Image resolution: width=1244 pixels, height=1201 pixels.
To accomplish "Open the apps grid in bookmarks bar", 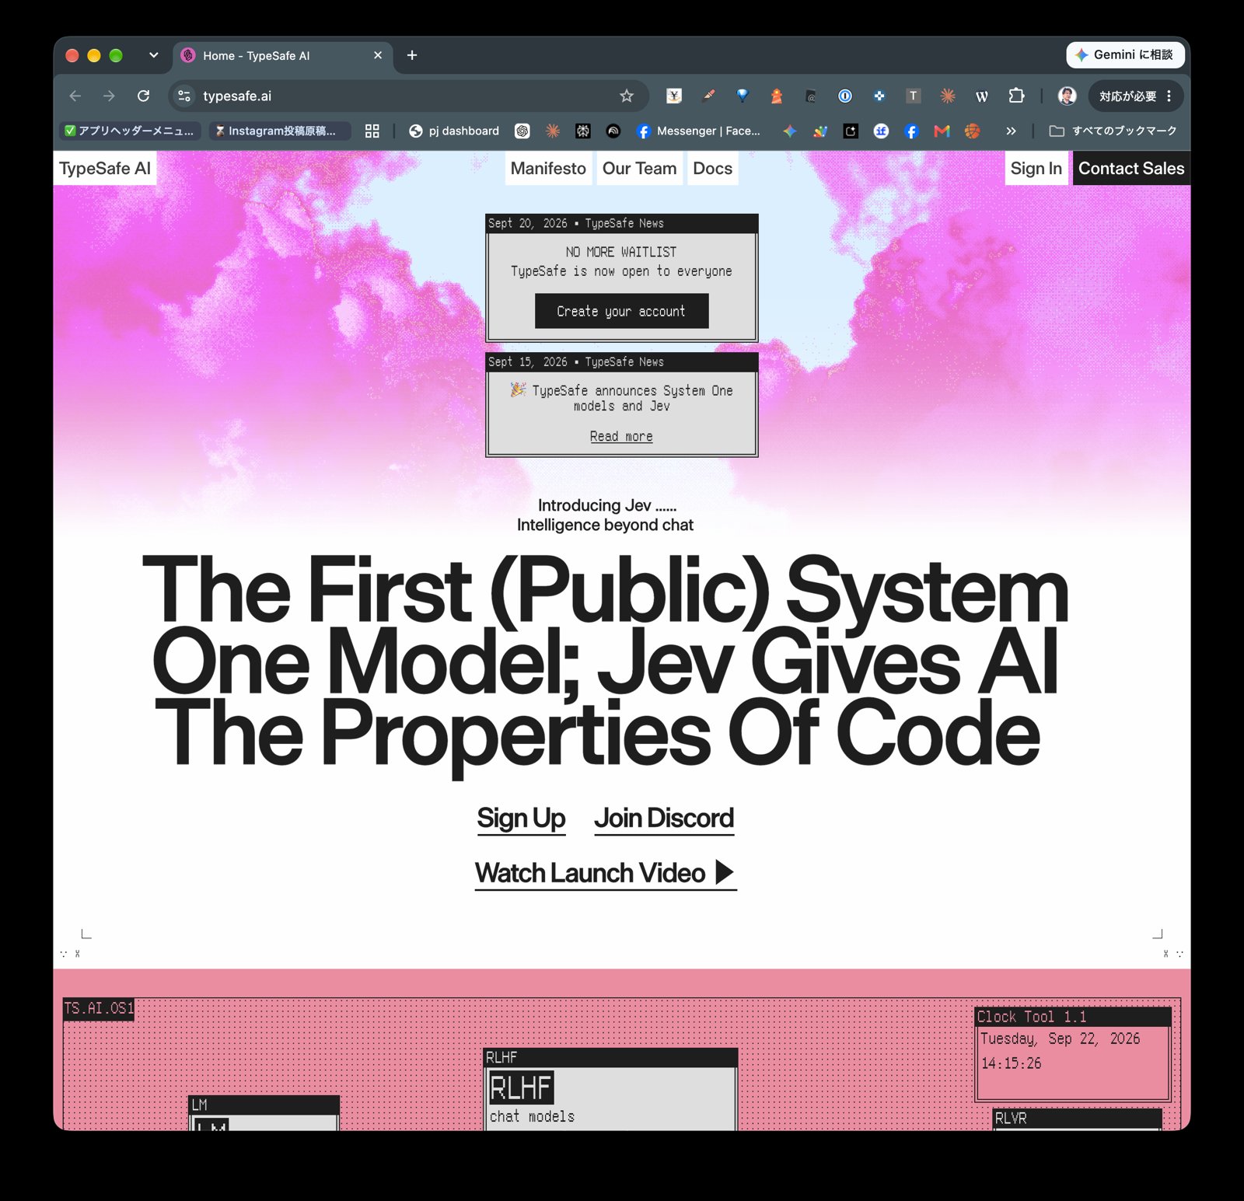I will pos(372,131).
